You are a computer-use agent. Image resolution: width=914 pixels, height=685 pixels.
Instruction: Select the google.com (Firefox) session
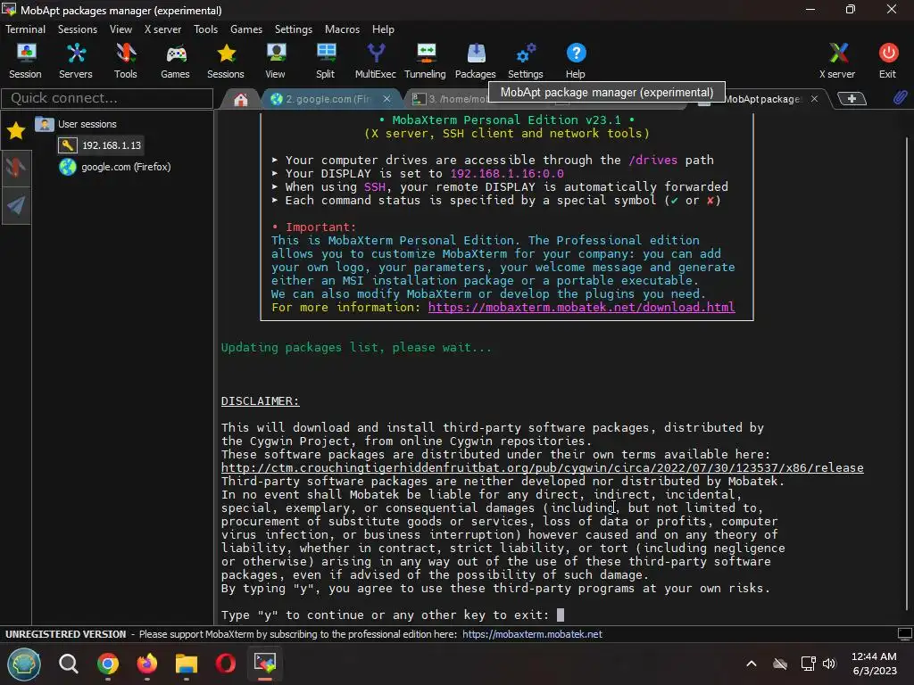pyautogui.click(x=115, y=167)
